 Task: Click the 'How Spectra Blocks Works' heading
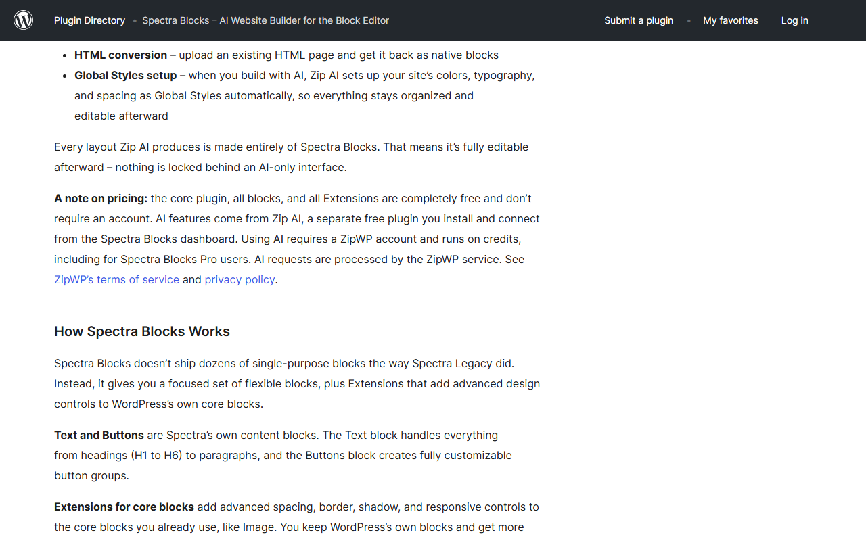(x=142, y=331)
